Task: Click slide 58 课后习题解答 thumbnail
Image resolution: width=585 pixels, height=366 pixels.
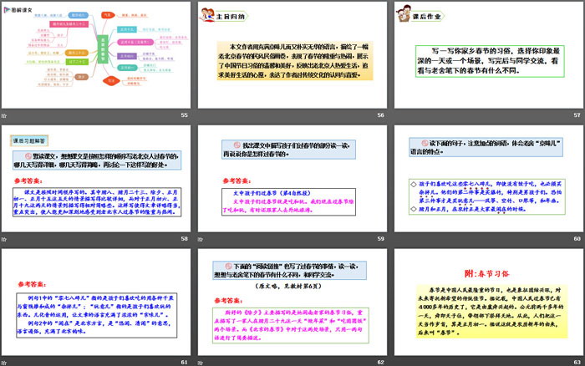Action: [x=94, y=180]
